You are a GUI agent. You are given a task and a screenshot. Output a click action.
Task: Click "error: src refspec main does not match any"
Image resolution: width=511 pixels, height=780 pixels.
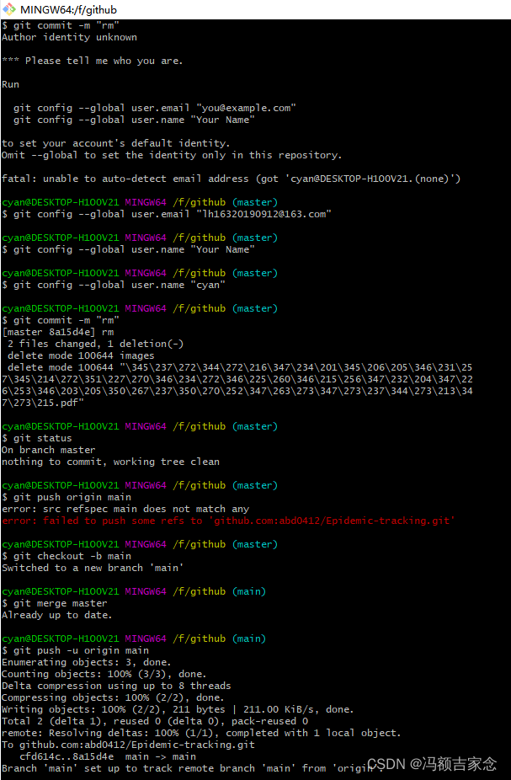tap(125, 509)
